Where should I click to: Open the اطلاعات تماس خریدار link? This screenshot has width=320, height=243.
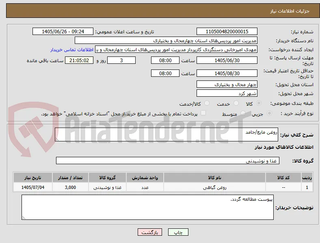72,50
